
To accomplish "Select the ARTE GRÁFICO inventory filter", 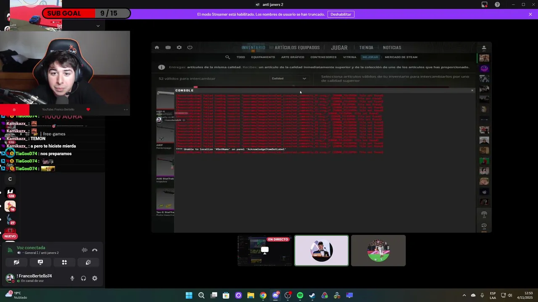I will pos(293,57).
